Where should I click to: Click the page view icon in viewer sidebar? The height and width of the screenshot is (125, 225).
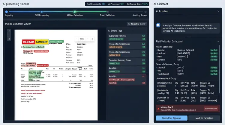pos(9,31)
